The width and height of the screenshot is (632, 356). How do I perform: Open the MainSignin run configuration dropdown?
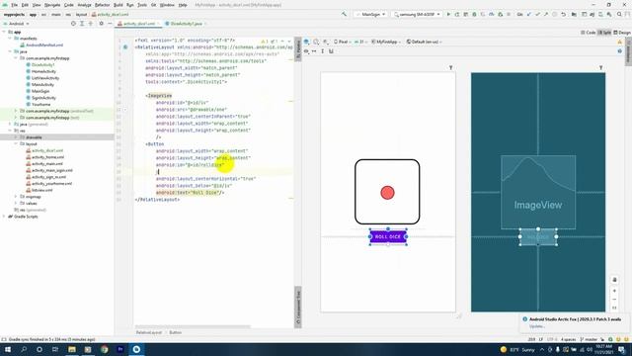coord(371,14)
